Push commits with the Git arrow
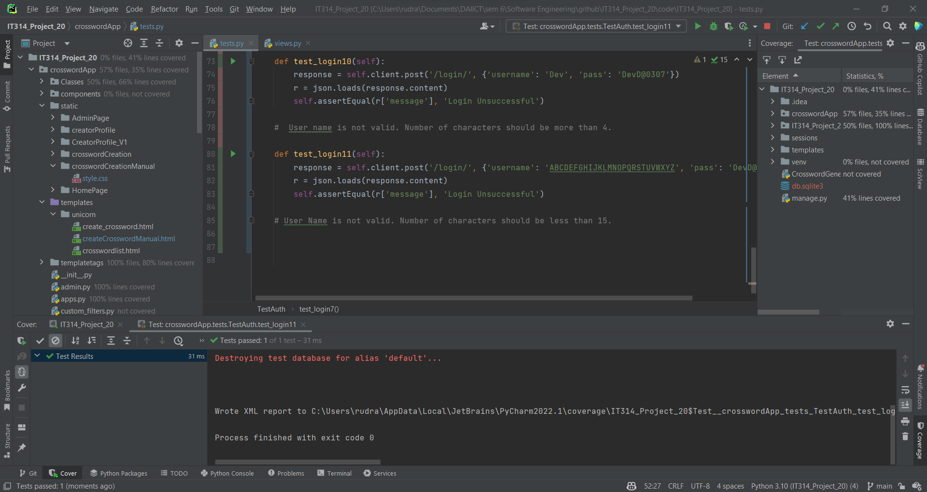 click(836, 27)
